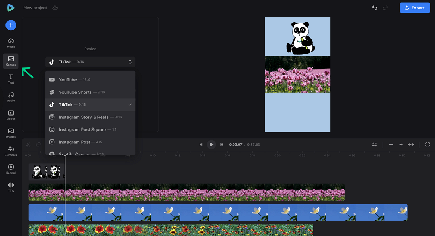Toggle fullscreen preview
Viewport: 435px width, 236px height.
(427, 144)
